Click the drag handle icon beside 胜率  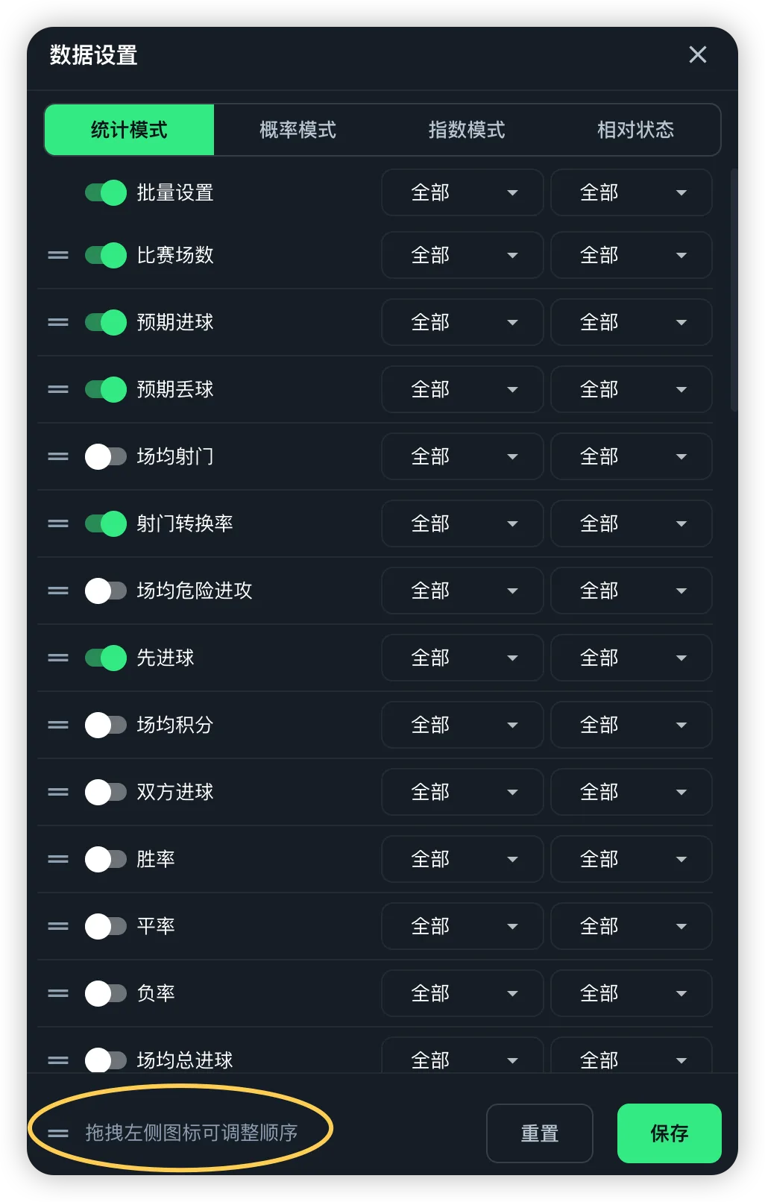click(x=58, y=859)
